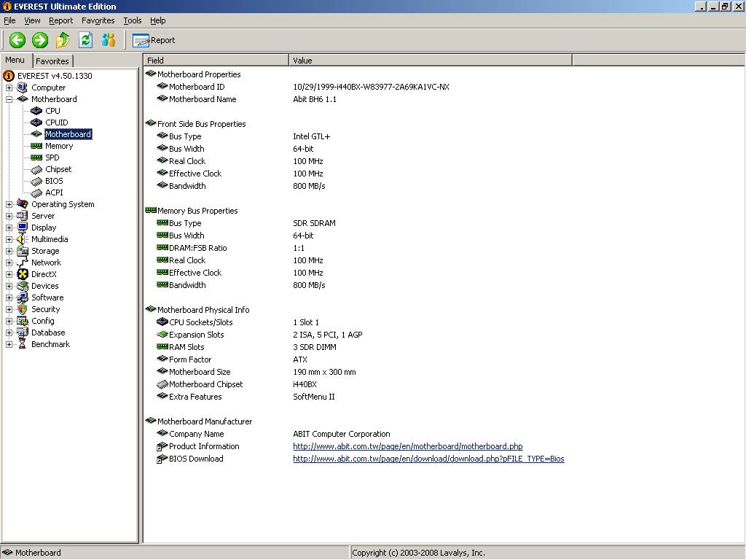Click the Operating System windows icon

click(23, 204)
